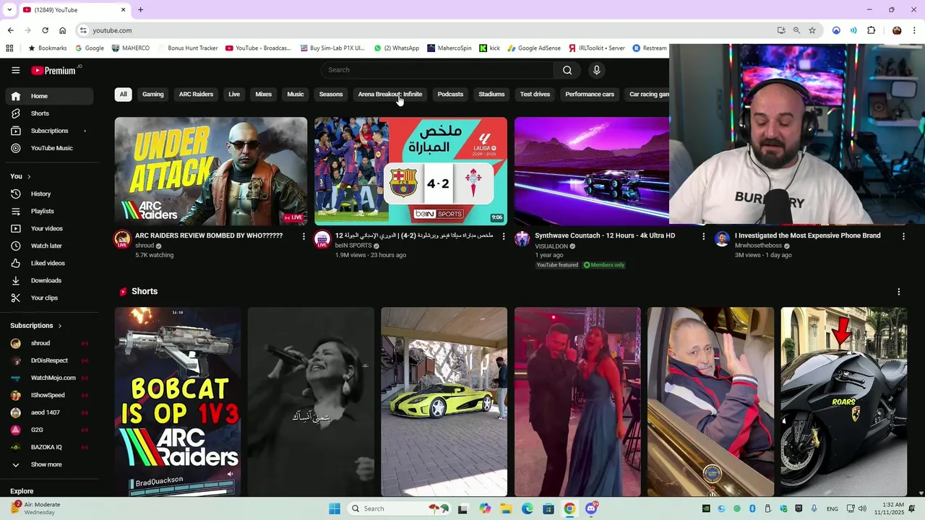
Task: Open the YouTube hamburger guide menu
Action: (15, 70)
